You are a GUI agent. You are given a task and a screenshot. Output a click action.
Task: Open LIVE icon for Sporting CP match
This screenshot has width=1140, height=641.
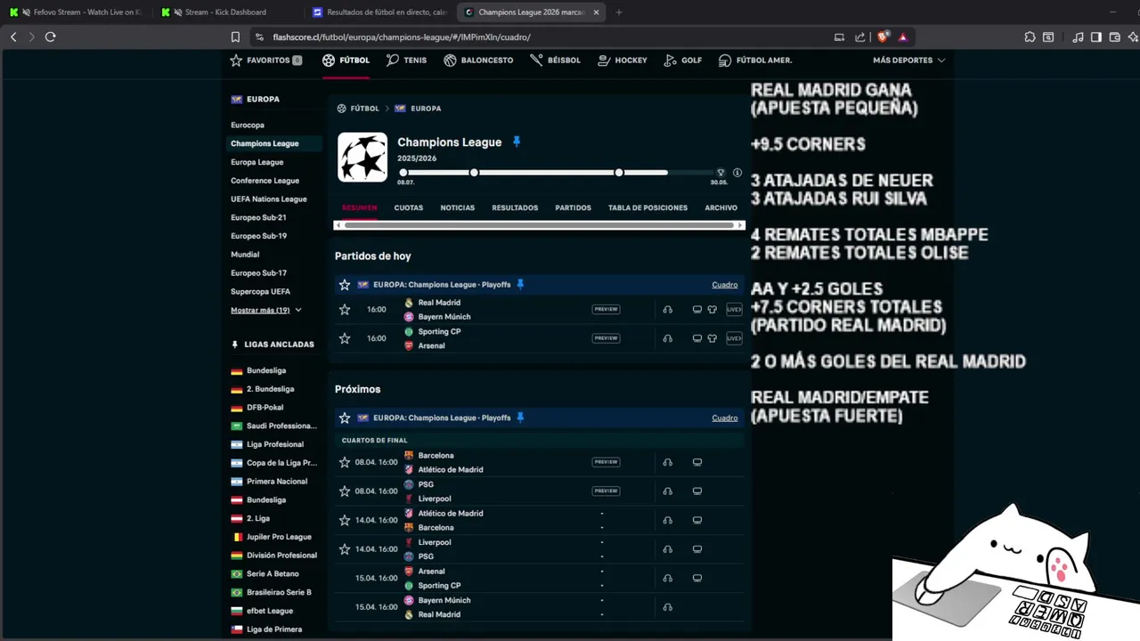pyautogui.click(x=734, y=338)
